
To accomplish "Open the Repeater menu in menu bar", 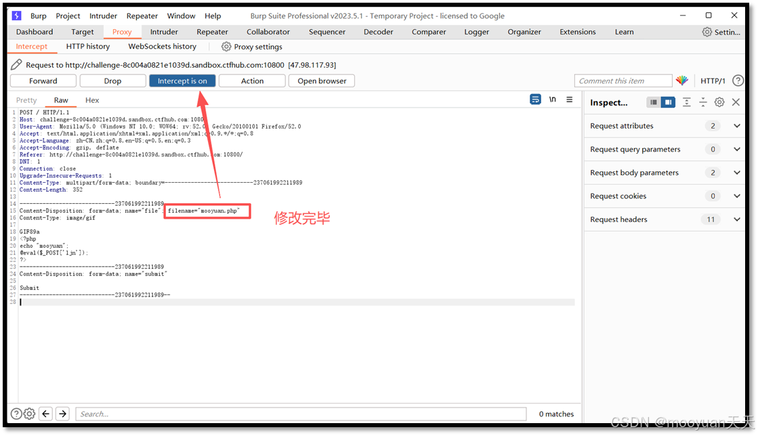I will coord(142,16).
